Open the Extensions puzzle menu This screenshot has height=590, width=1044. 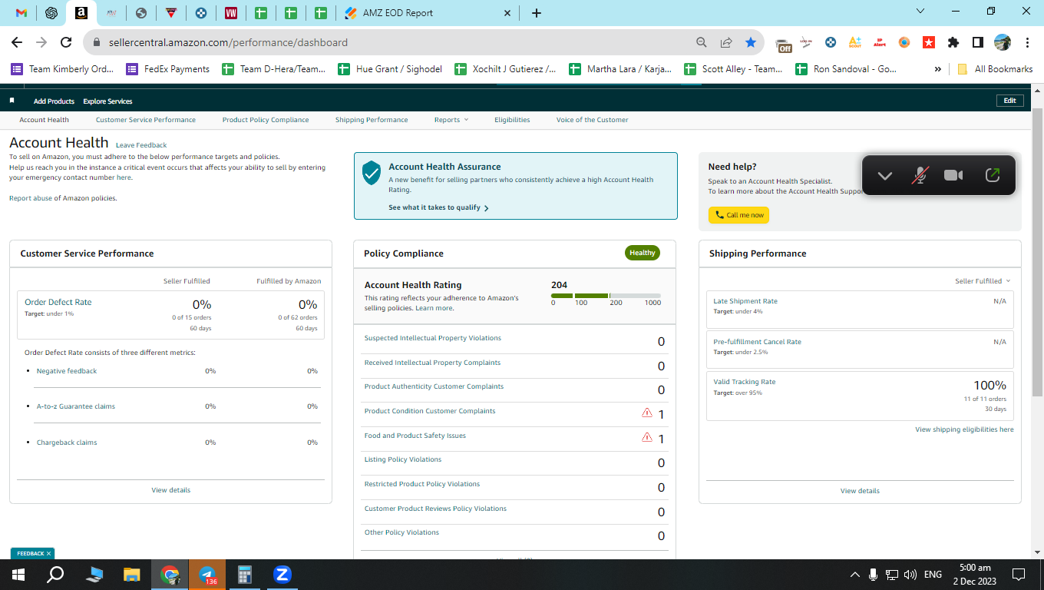(x=953, y=42)
